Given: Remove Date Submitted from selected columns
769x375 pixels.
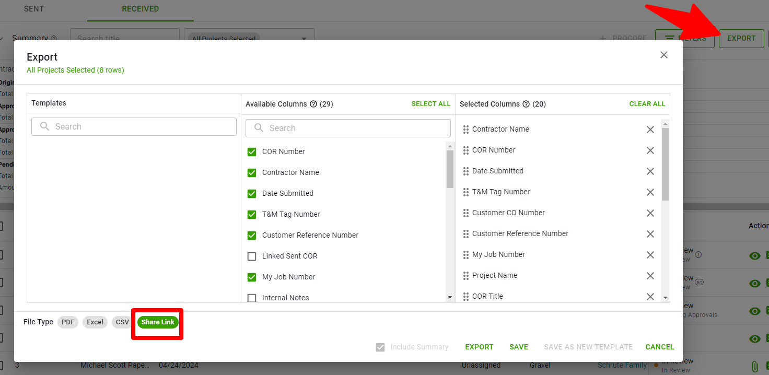Looking at the screenshot, I should click(x=650, y=171).
